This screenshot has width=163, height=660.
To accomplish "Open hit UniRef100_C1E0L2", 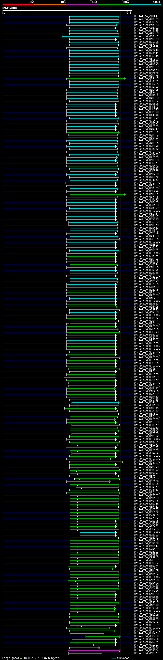I will pyautogui.click(x=146, y=28).
